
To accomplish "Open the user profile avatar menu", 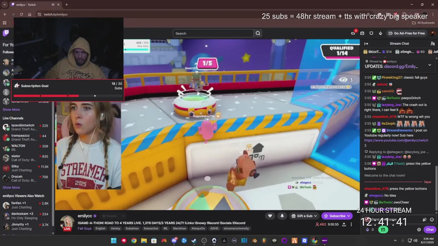I will click(433, 33).
